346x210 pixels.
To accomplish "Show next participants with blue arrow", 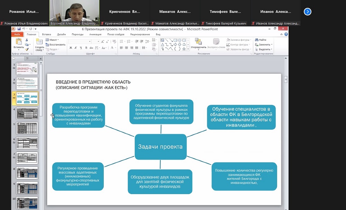I will click(x=307, y=12).
